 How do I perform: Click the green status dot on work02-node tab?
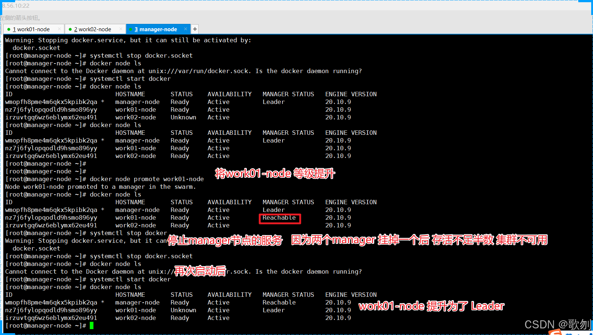pos(70,29)
